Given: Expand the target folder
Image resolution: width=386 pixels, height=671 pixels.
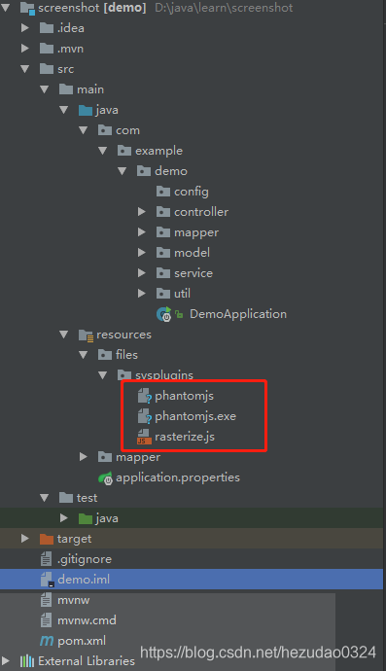Looking at the screenshot, I should pos(25,539).
